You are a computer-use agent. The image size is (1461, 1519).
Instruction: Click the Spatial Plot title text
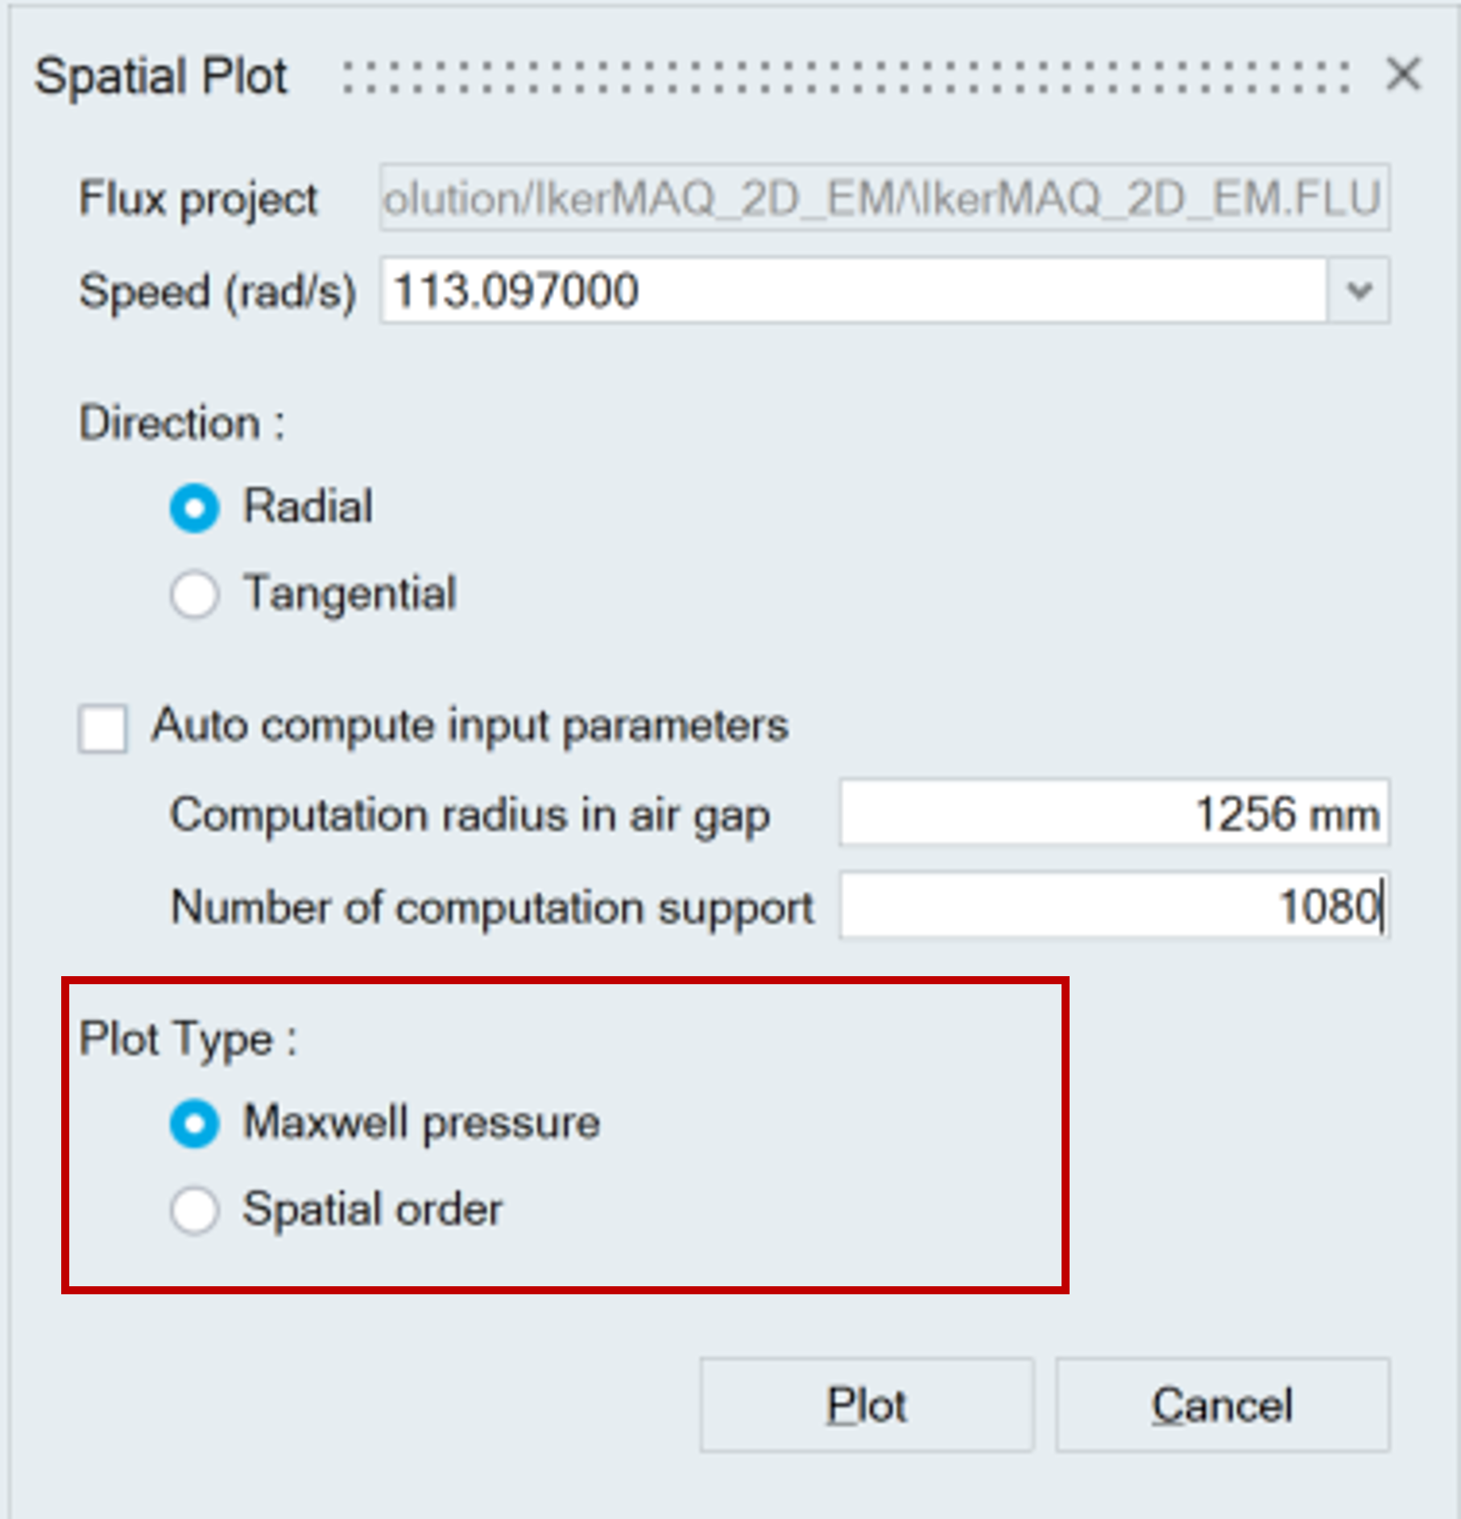[x=161, y=77]
